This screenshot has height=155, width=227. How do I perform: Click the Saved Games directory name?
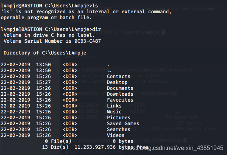point(123,124)
